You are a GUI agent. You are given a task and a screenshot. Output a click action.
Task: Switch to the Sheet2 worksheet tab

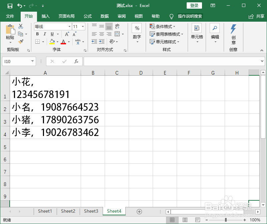68,211
